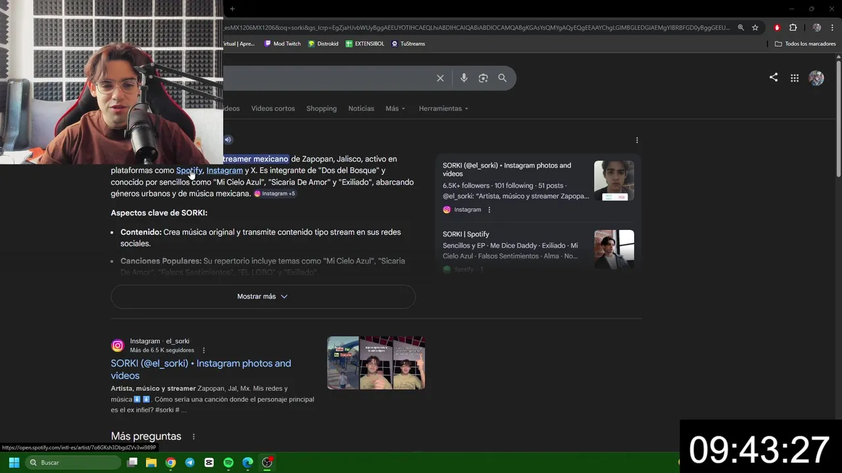Viewport: 842px width, 473px height.
Task: Open a new browser tab
Action: coord(232,9)
